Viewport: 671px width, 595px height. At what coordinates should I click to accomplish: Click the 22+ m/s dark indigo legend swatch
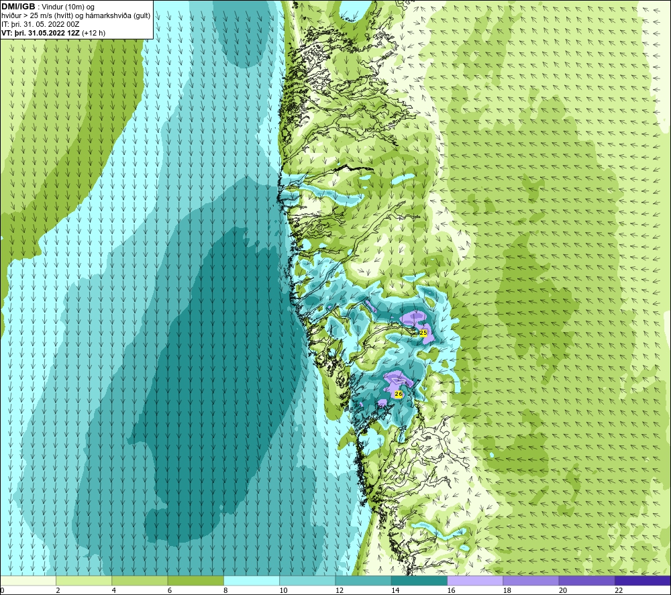pyautogui.click(x=643, y=581)
